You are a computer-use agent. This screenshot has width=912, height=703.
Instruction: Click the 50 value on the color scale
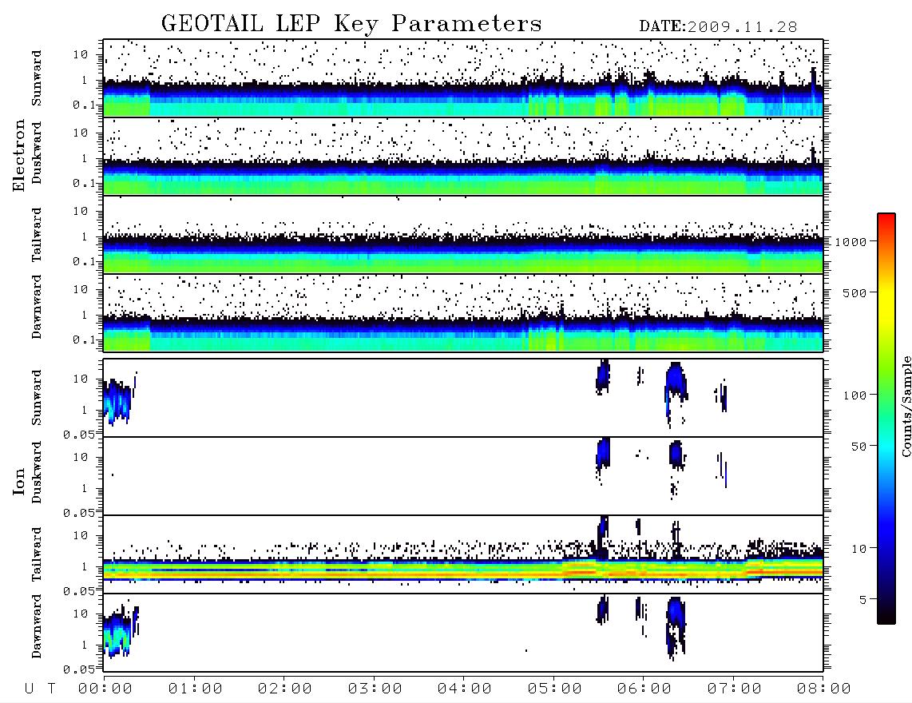[x=859, y=447]
